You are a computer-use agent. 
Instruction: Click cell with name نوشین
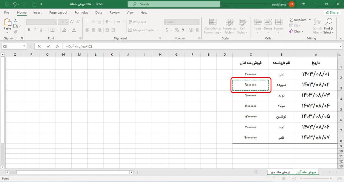281,117
